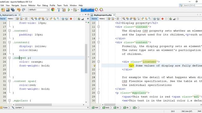The width and height of the screenshot is (202, 113).
Task: Toggle Rectangular Selection in the CSS editor
Action: point(47,19)
